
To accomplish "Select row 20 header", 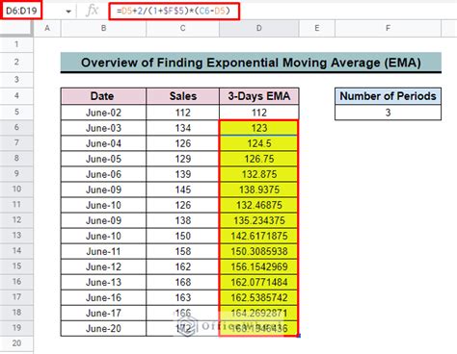I will [x=16, y=343].
